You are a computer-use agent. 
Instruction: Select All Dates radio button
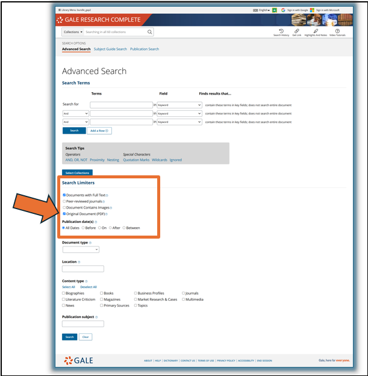point(63,228)
